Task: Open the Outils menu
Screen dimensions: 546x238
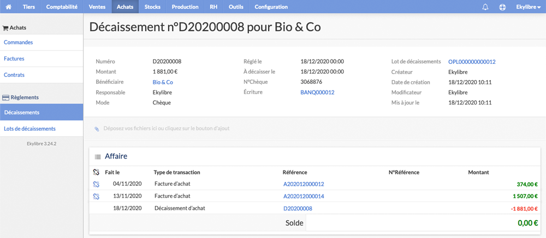Action: (236, 7)
